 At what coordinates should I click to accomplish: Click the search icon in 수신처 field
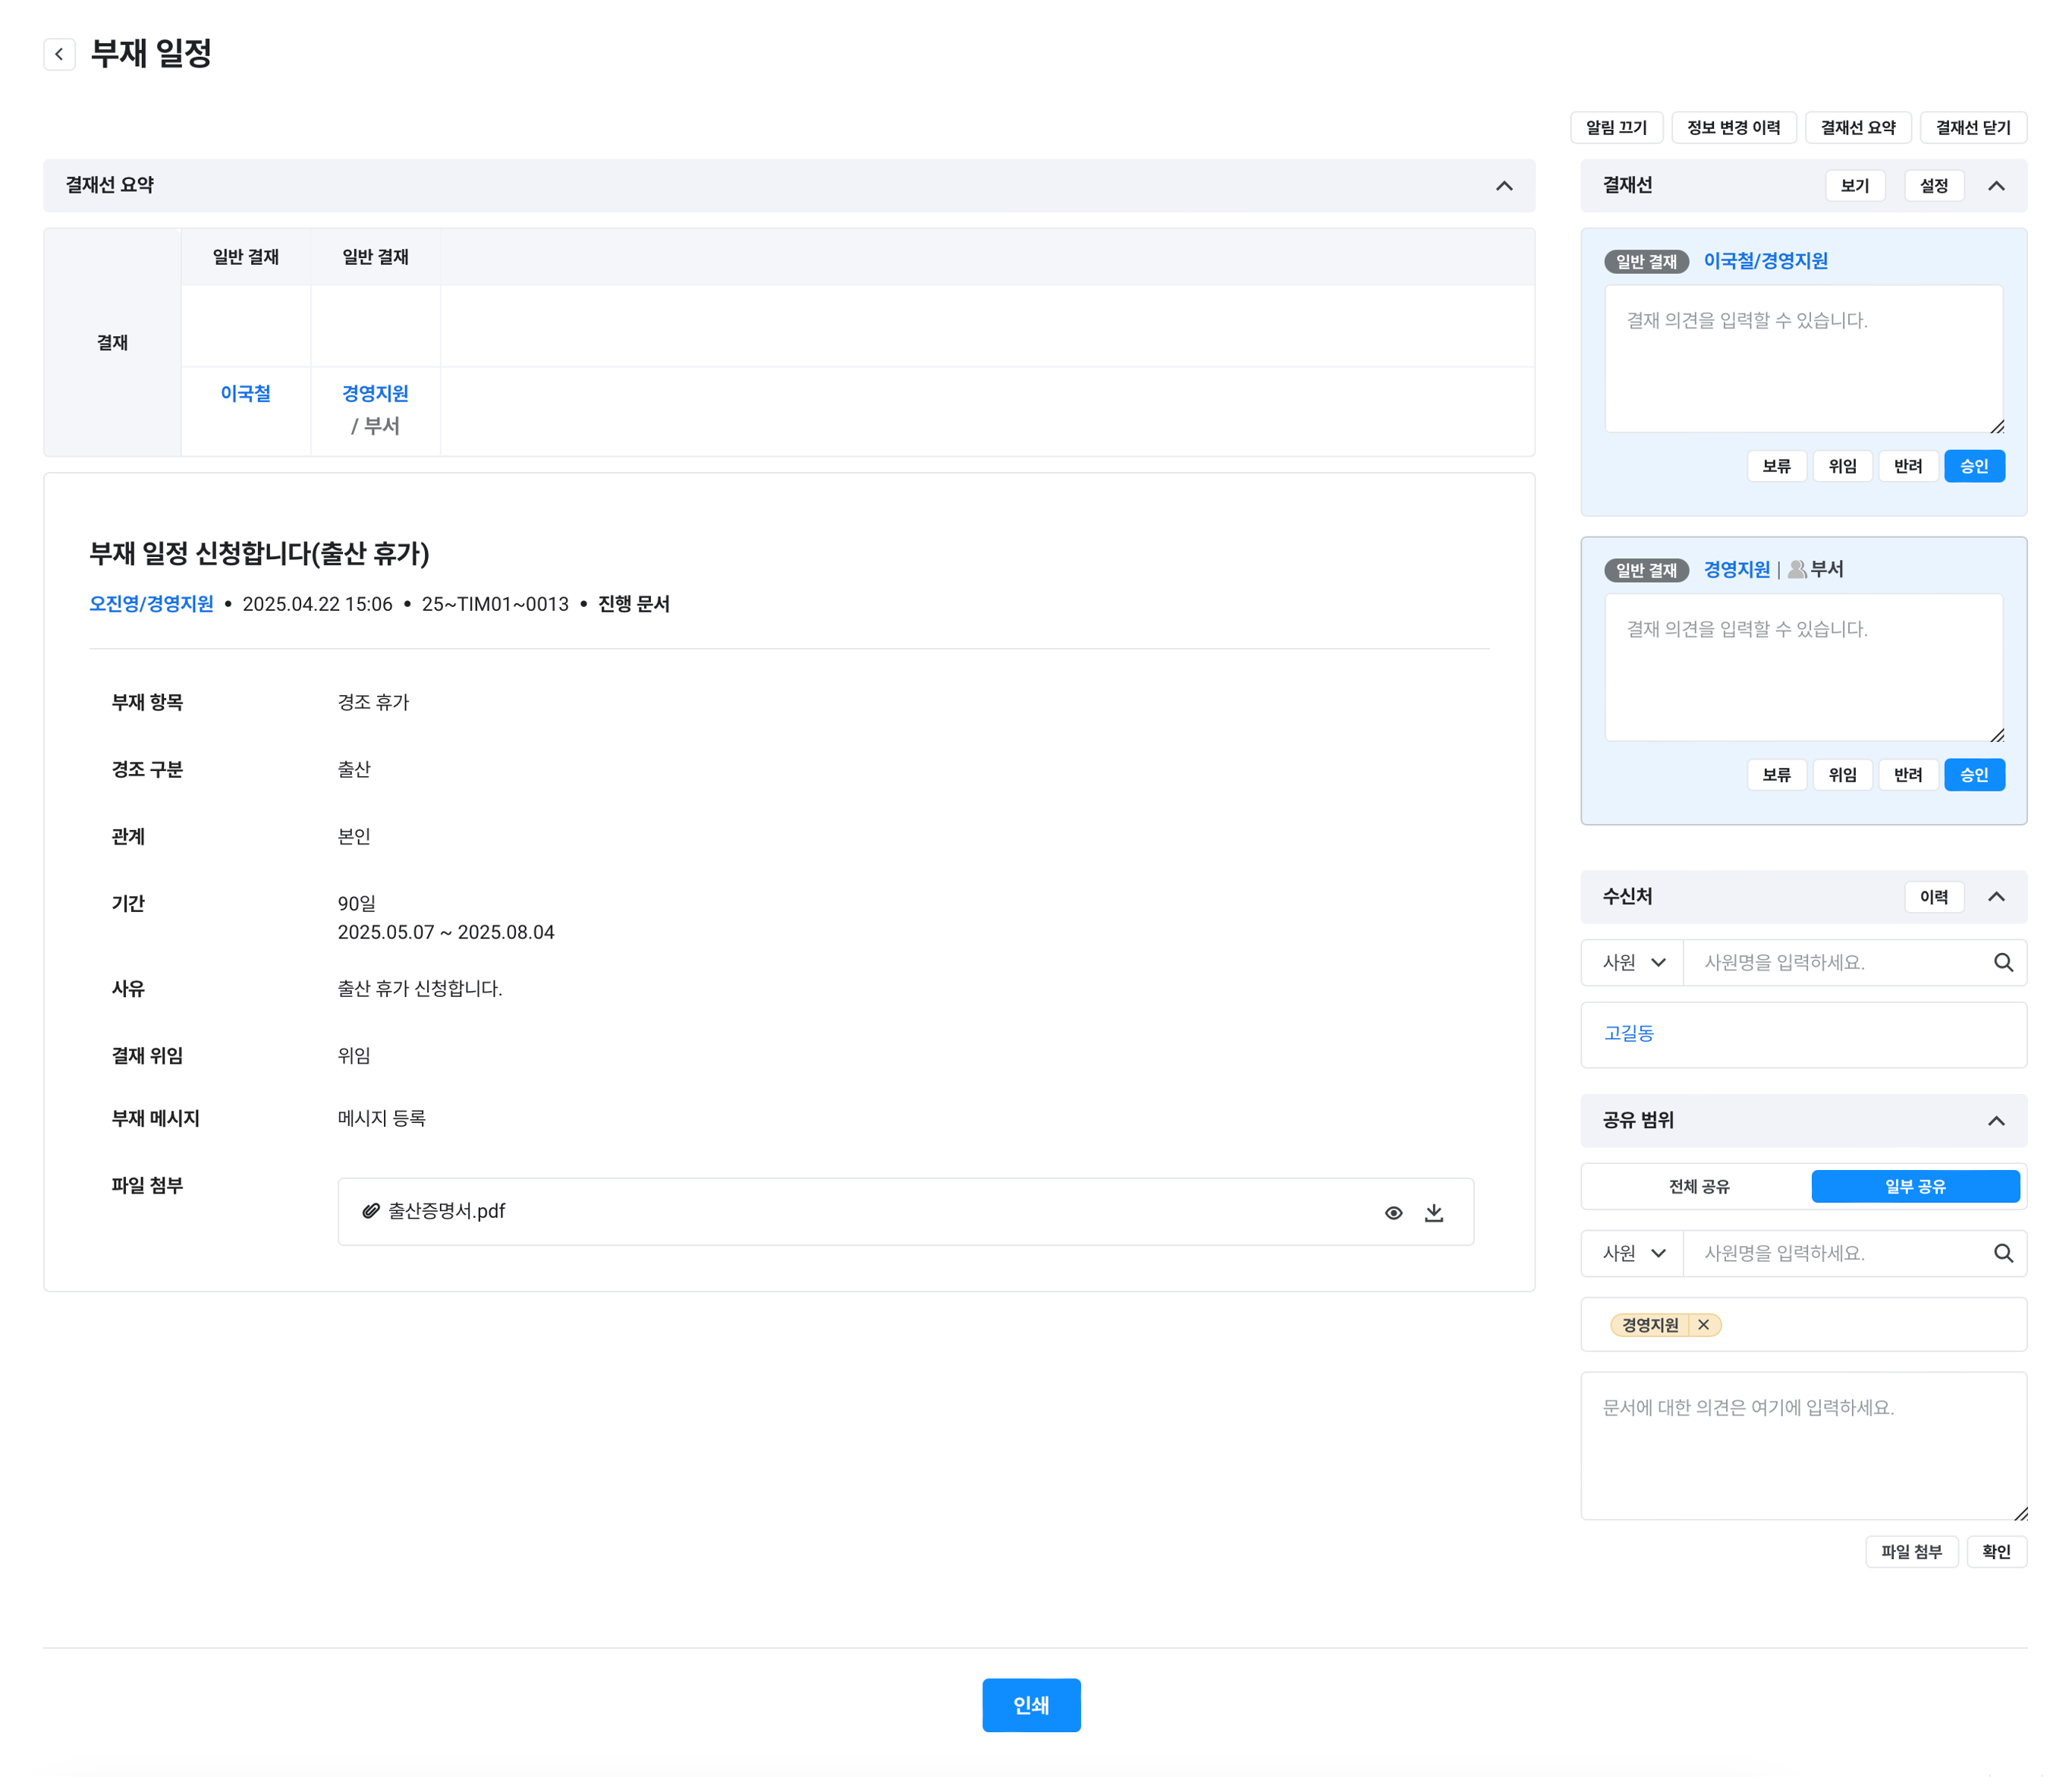coord(2003,962)
